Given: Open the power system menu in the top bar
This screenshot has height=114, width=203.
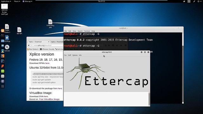Looking at the screenshot, I should [x=199, y=1].
